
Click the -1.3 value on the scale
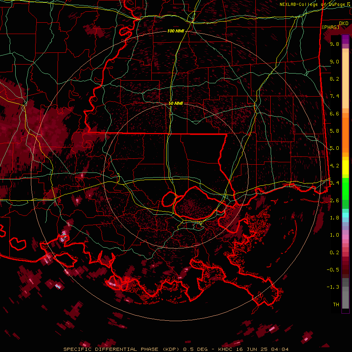coord(333,287)
